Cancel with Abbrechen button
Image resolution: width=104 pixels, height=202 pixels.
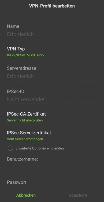coord(26,195)
